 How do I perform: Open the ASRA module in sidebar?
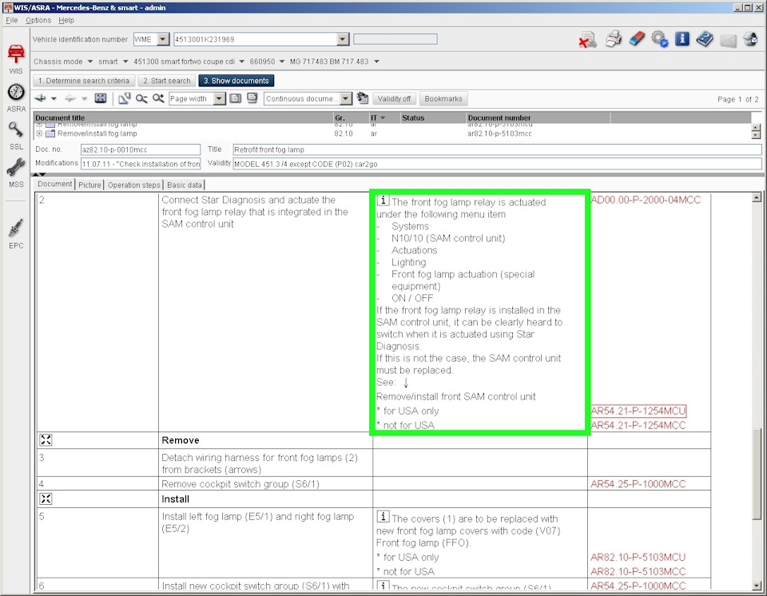click(x=16, y=97)
